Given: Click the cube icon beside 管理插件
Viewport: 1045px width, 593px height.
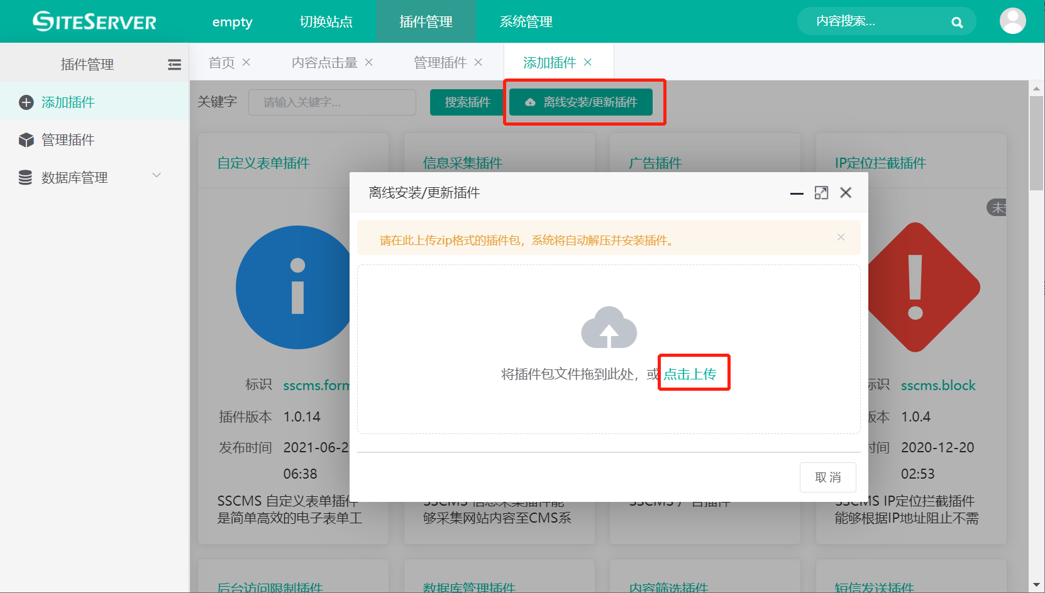Looking at the screenshot, I should tap(26, 139).
